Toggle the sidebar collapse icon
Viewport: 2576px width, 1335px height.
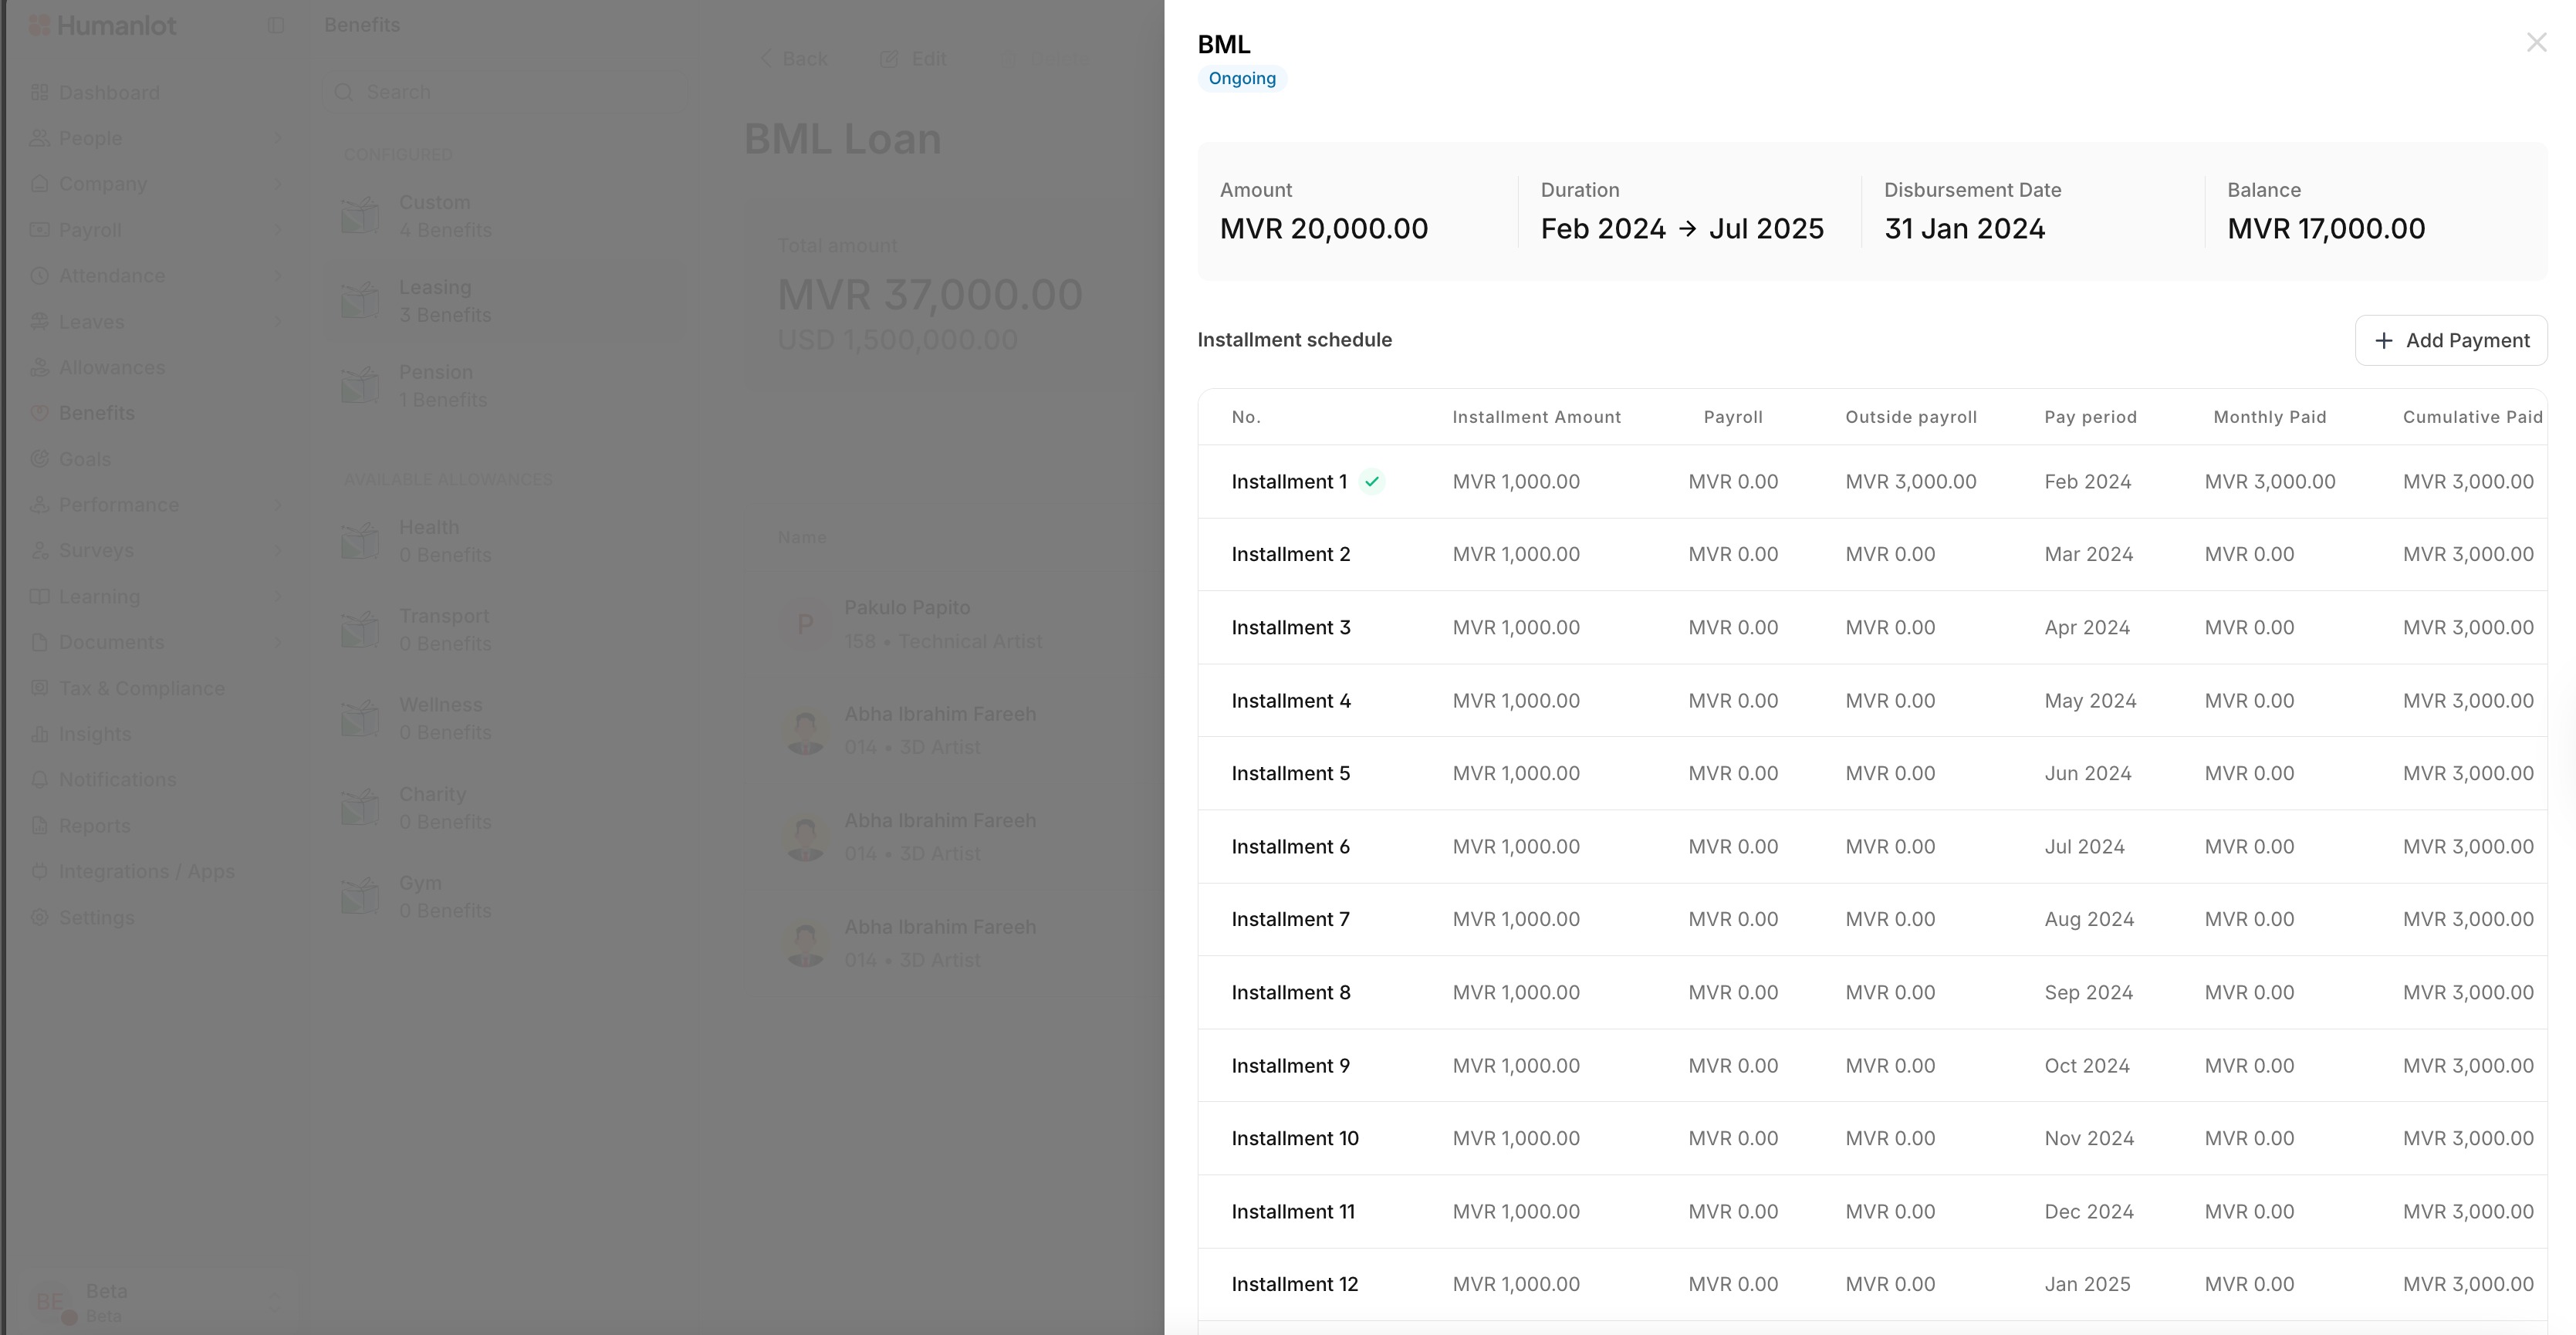tap(276, 26)
